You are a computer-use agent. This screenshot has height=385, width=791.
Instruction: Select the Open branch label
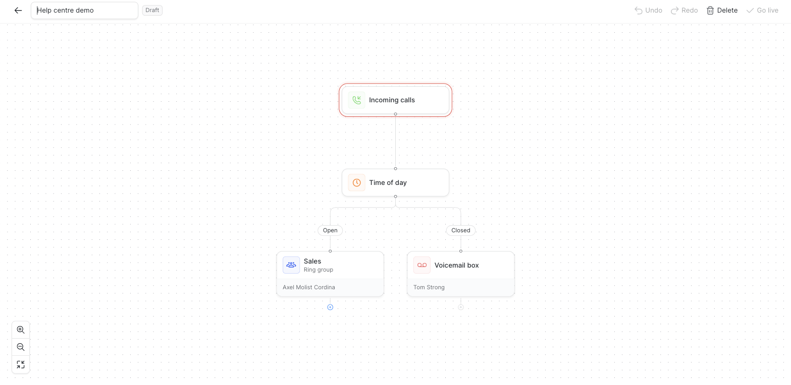pos(330,230)
